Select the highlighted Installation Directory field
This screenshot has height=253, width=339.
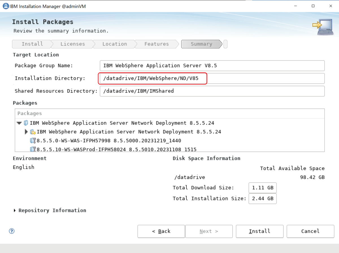click(153, 78)
